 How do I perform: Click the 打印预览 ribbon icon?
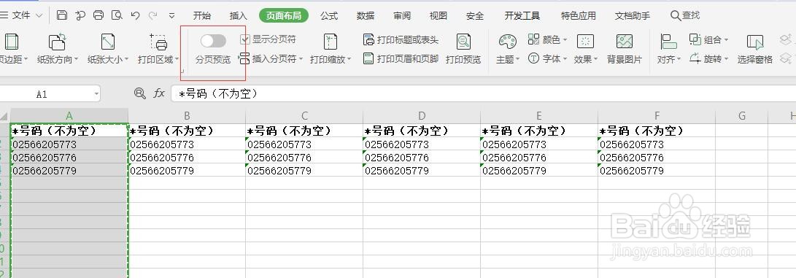coord(463,42)
